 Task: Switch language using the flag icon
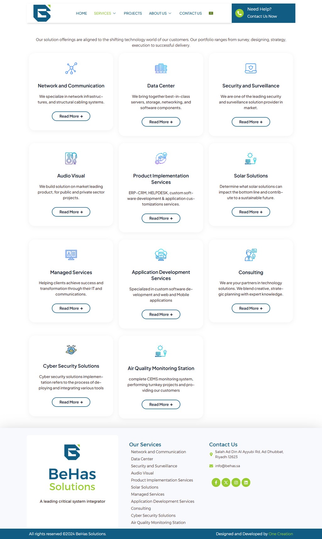pos(211,13)
